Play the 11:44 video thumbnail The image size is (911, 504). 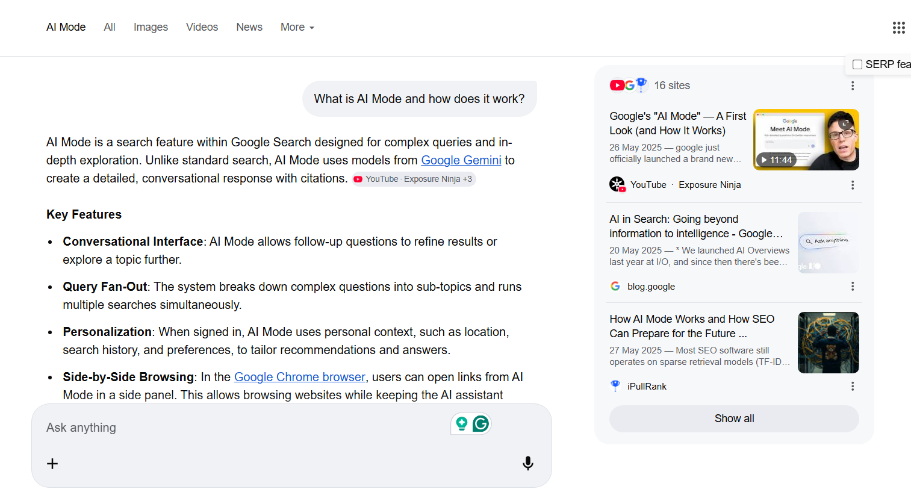[806, 140]
